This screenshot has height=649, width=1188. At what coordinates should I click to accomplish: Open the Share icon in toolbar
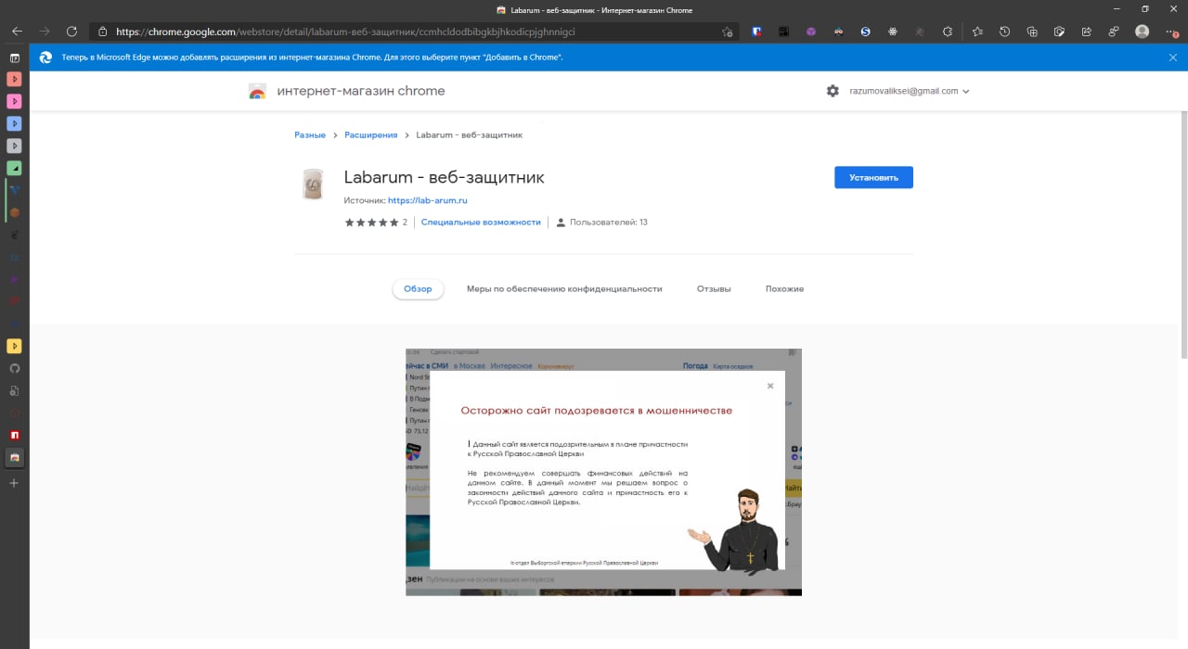(1086, 32)
